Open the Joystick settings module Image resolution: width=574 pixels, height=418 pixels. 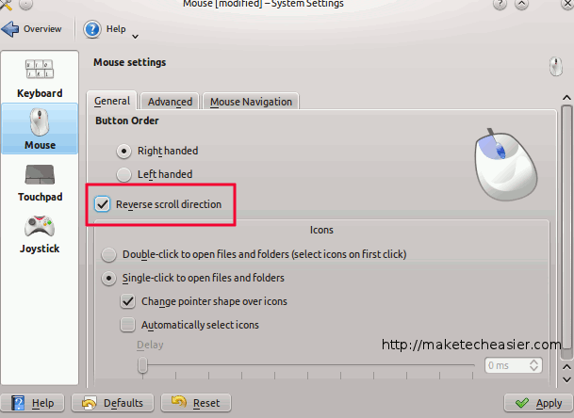coord(40,234)
